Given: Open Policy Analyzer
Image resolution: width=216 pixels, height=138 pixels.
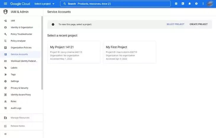Looking at the screenshot, I should [x=18, y=41].
